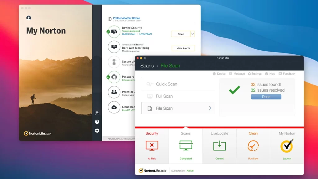Click the Scans Completed monitor icon

(186, 145)
